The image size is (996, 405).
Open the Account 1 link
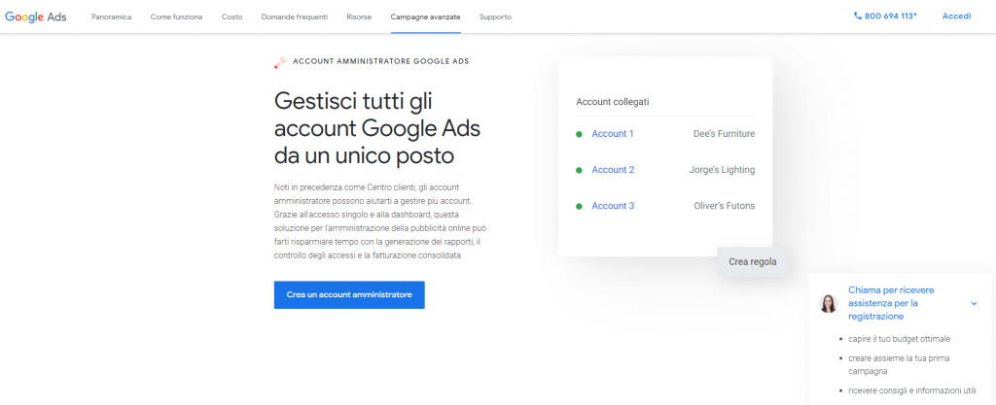coord(613,134)
